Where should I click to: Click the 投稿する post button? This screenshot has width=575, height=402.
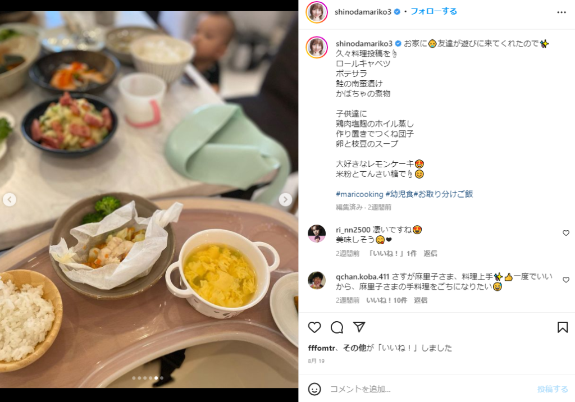click(x=553, y=389)
